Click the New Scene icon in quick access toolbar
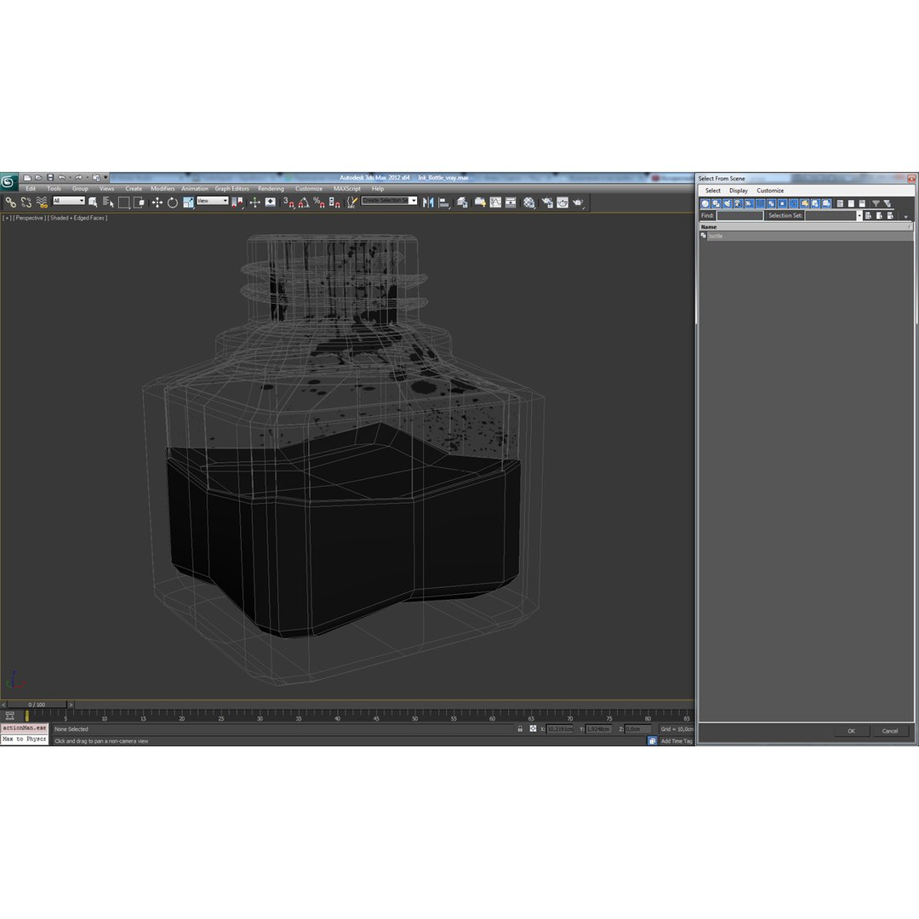The width and height of the screenshot is (919, 919). pos(27,178)
